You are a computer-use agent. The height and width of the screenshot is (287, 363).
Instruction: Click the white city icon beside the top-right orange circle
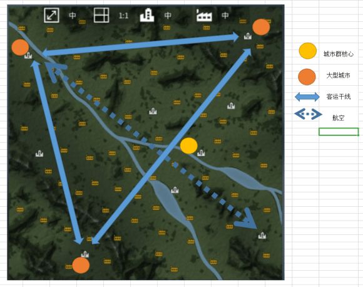248,36
